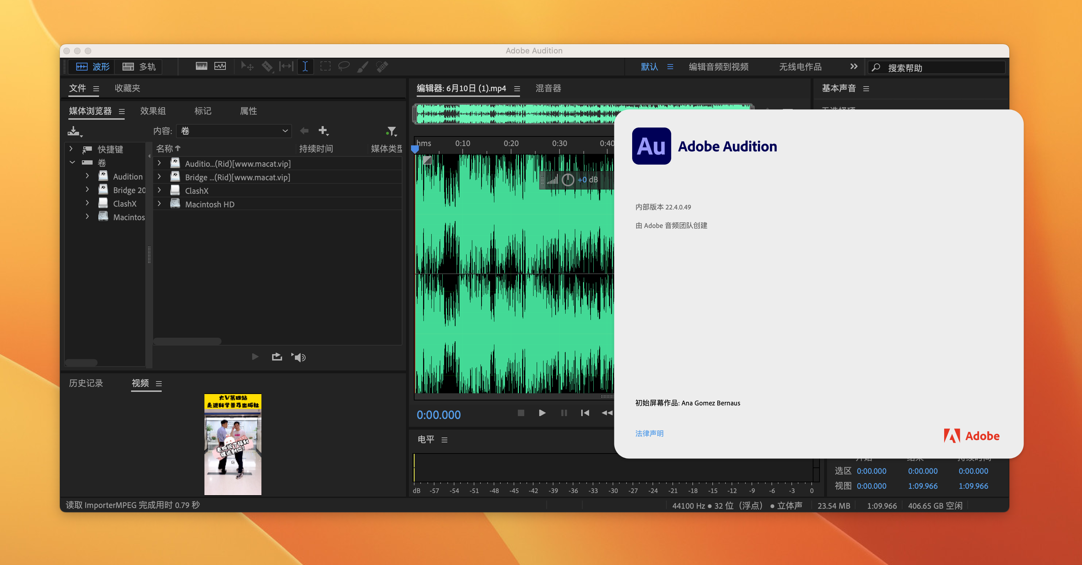Toggle loop playback in Media Browser preview
The width and height of the screenshot is (1082, 565).
[x=277, y=357]
